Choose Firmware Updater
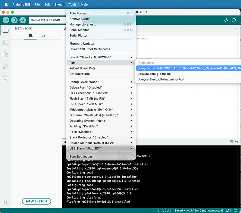241x213 pixels. coord(101,43)
